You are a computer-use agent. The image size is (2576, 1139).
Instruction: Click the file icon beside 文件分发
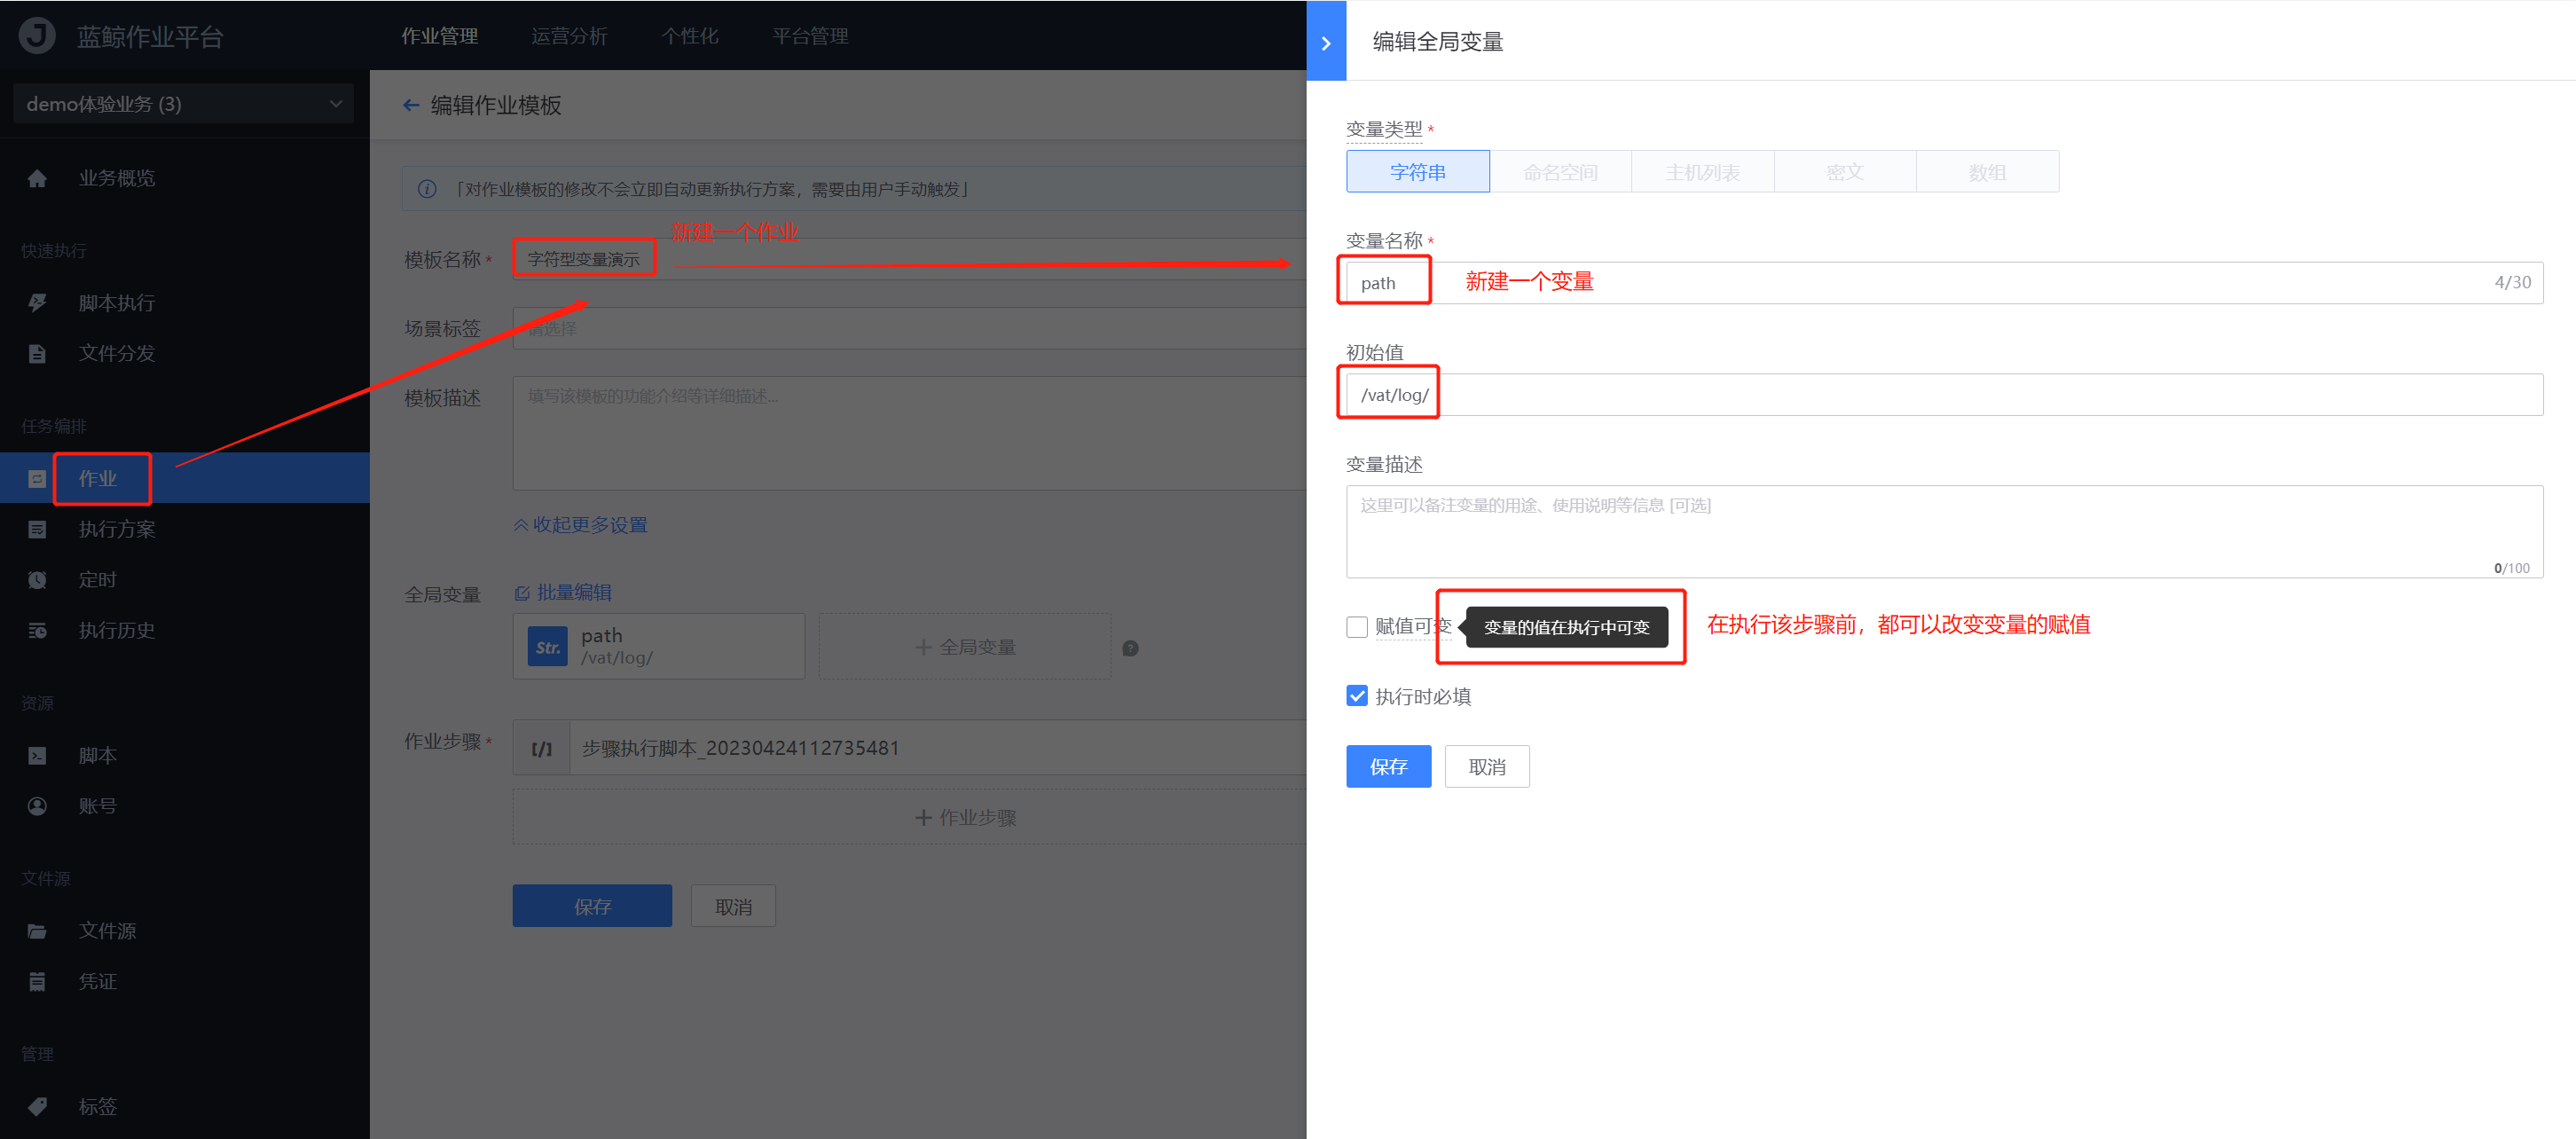point(37,353)
